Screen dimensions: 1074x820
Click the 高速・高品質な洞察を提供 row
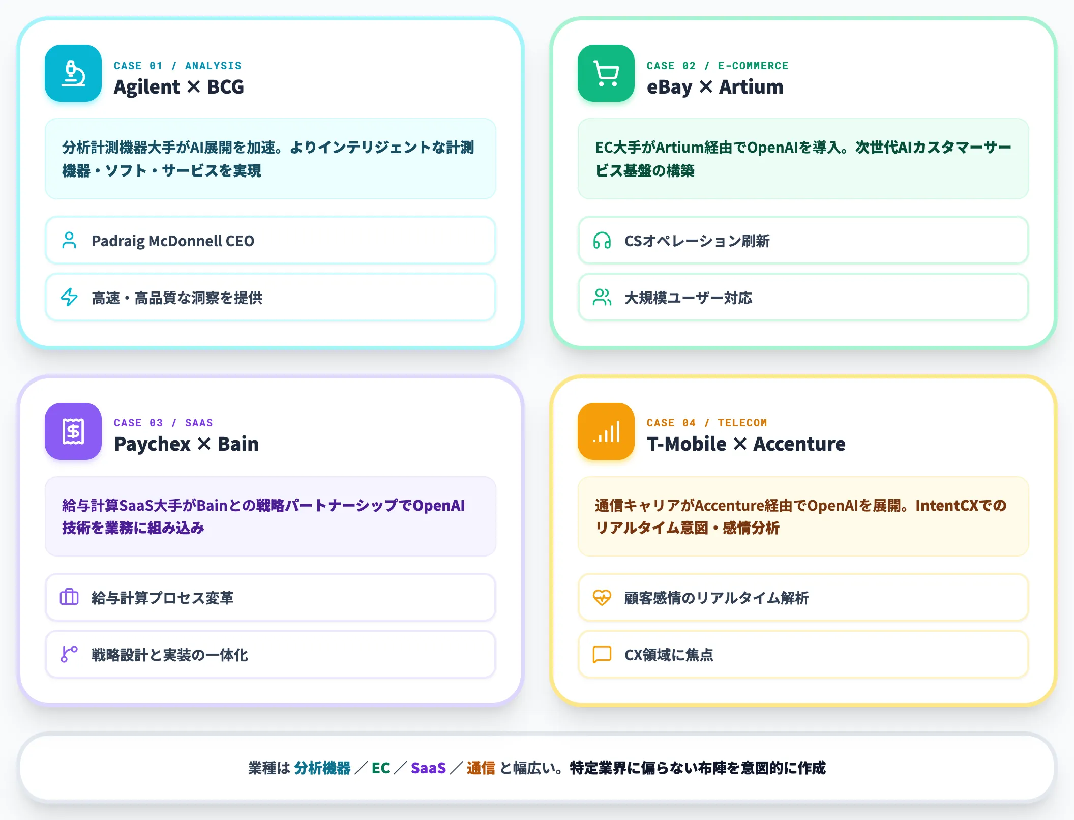click(x=271, y=298)
